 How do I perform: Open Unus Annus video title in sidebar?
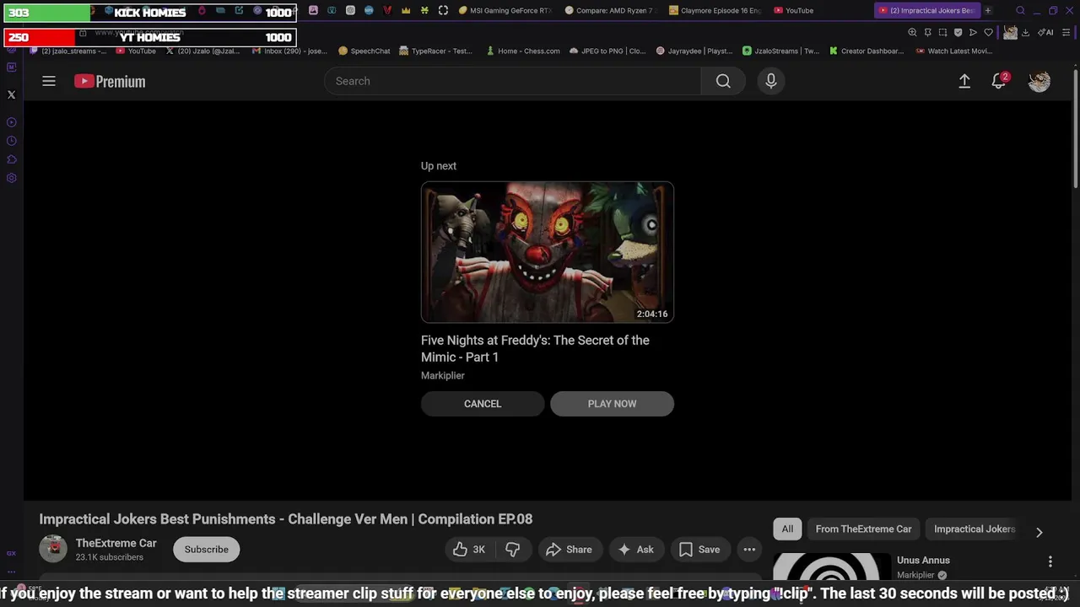pos(923,560)
